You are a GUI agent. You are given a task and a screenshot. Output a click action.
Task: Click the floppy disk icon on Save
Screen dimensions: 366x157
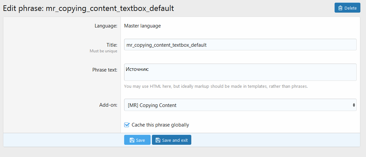(x=132, y=140)
